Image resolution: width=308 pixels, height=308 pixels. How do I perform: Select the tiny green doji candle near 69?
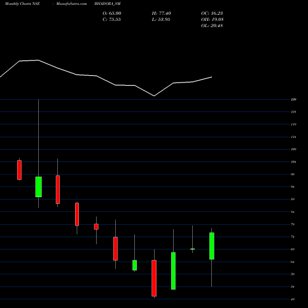click(x=192, y=249)
